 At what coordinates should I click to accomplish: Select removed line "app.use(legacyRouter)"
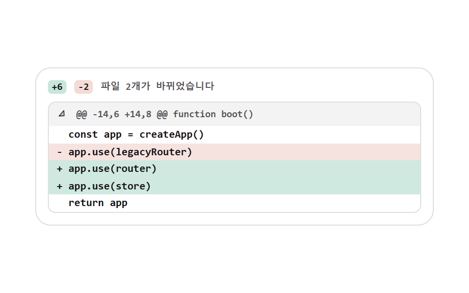point(234,152)
